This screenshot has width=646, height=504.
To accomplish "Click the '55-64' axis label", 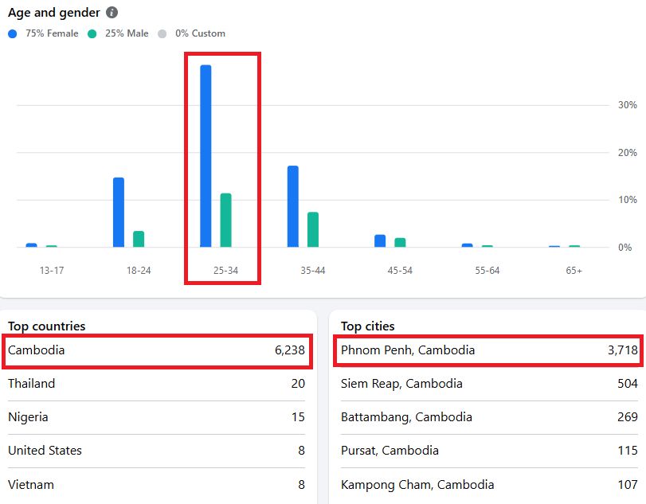I will click(x=487, y=271).
